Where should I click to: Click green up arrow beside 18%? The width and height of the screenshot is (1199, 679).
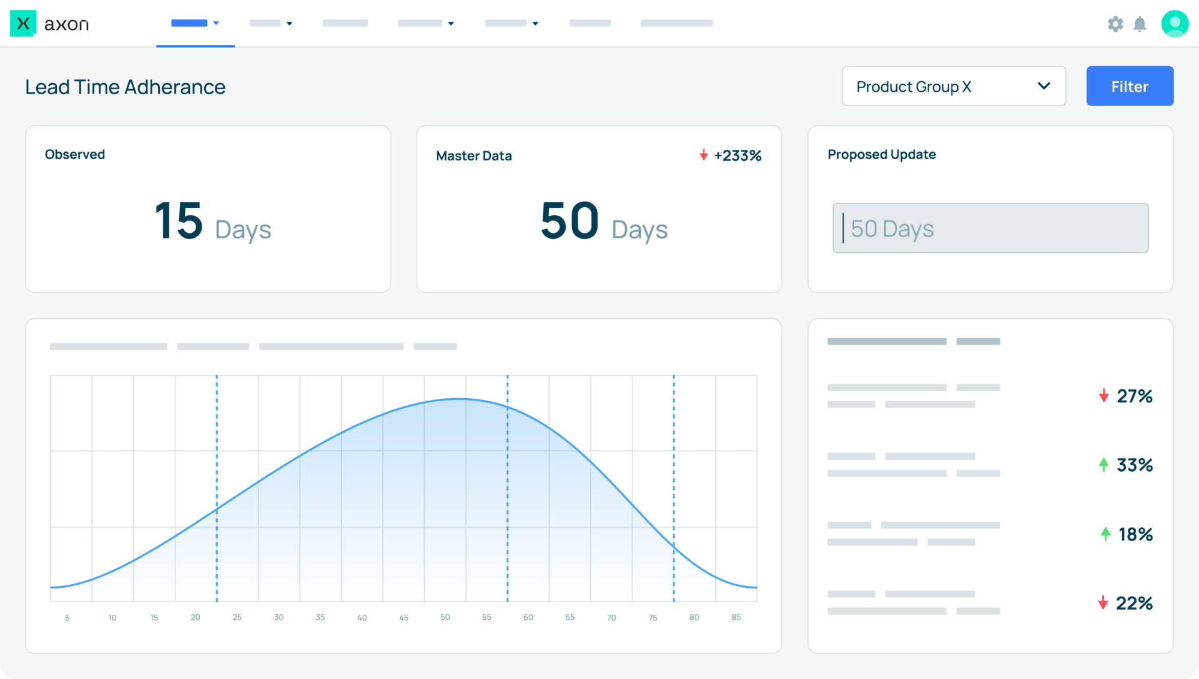(x=1105, y=534)
